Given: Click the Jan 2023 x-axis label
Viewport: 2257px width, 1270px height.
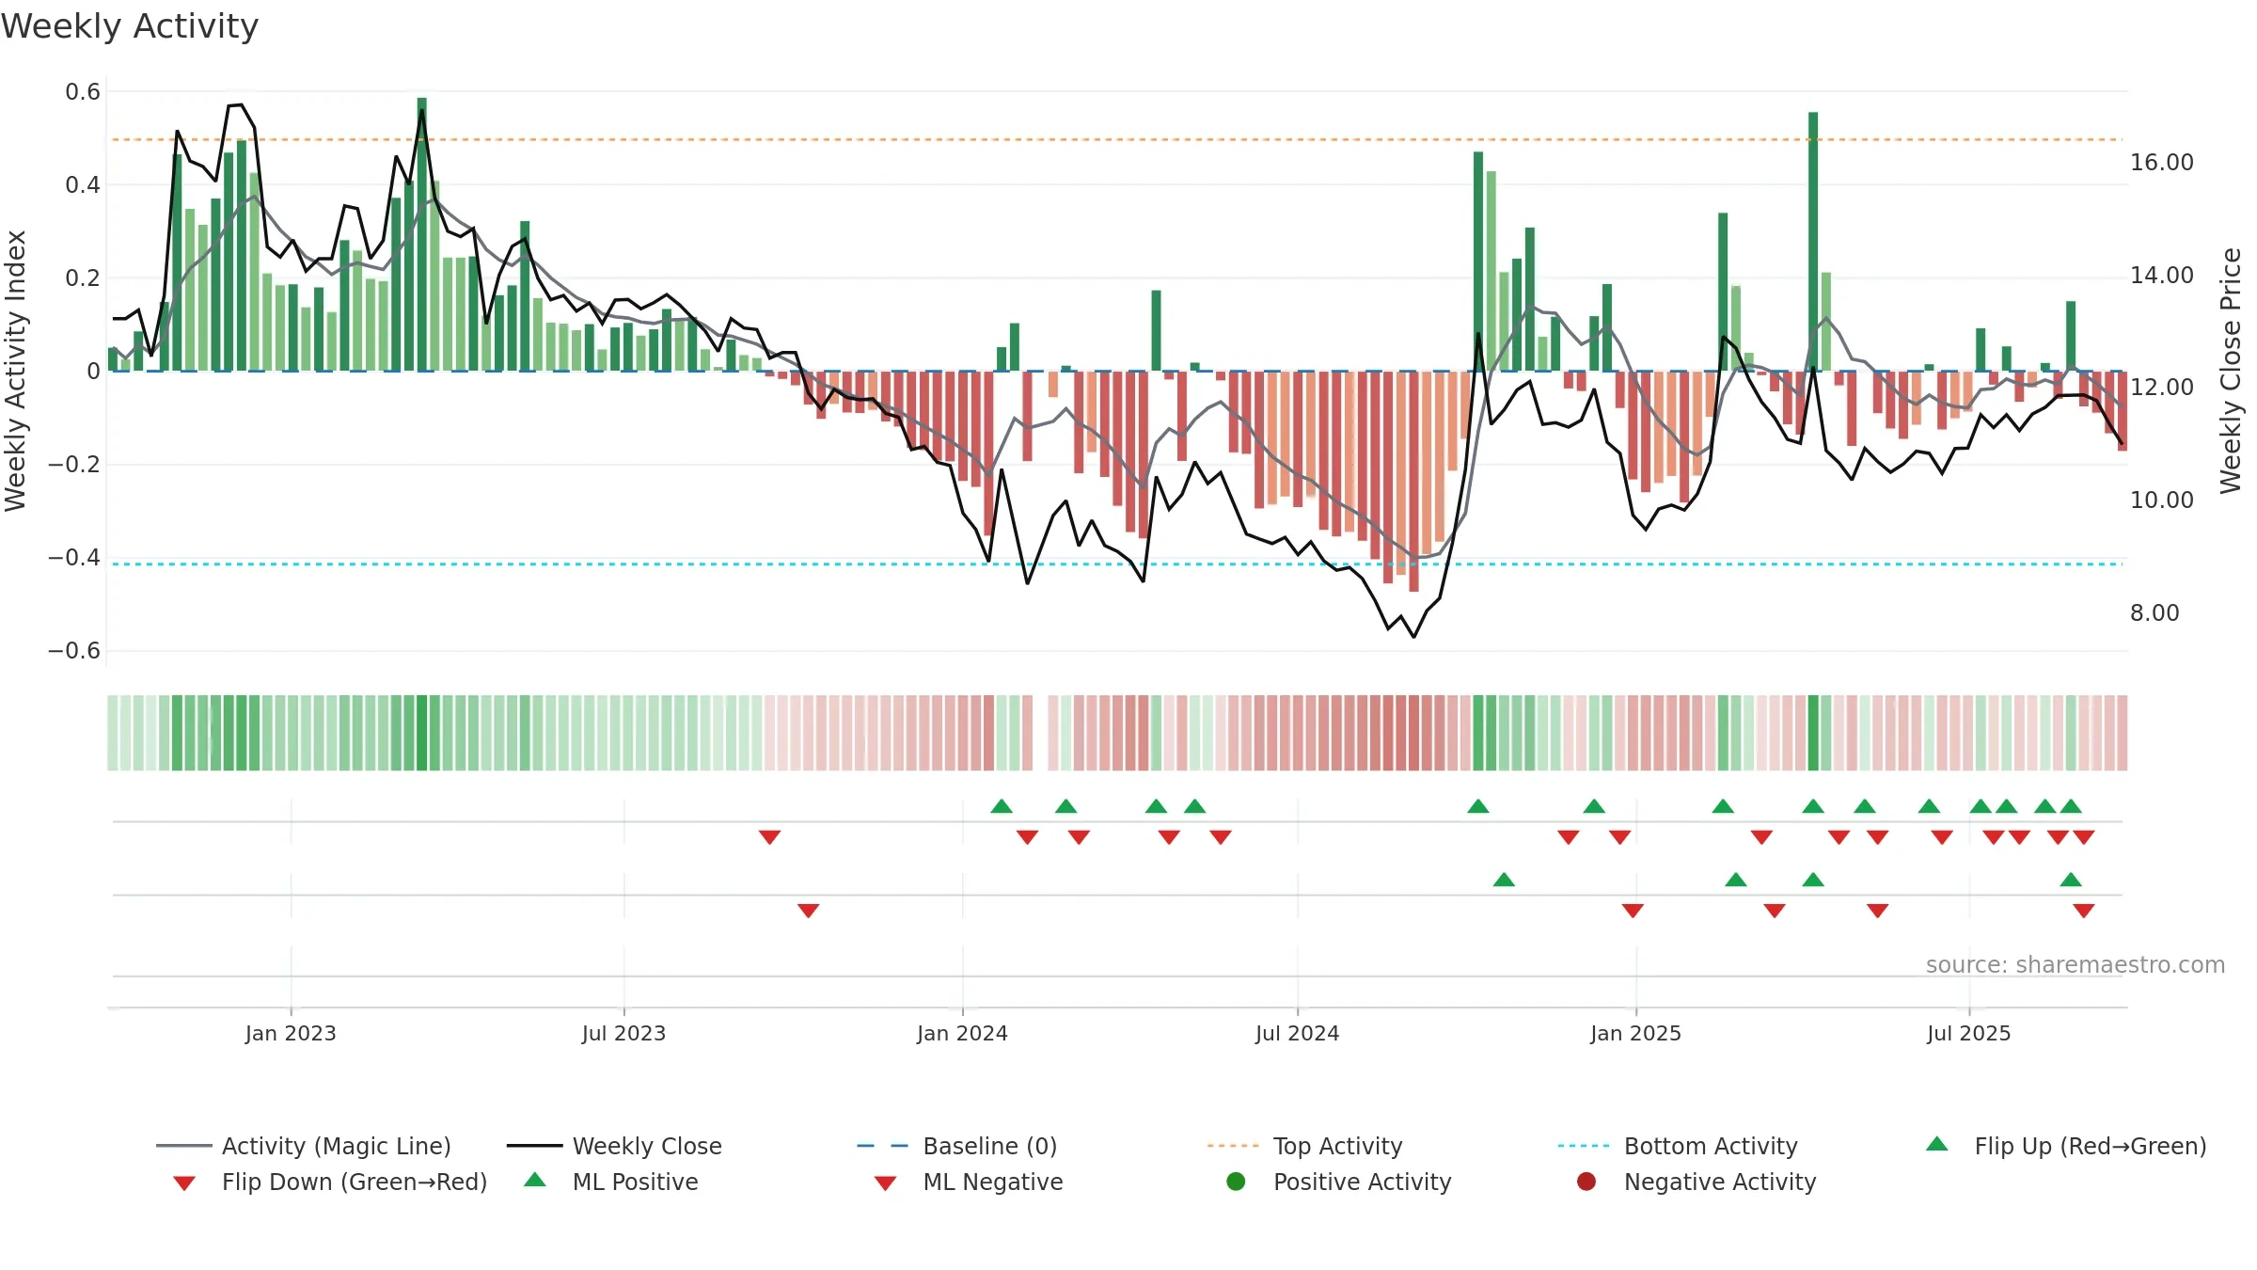Looking at the screenshot, I should [x=291, y=1033].
